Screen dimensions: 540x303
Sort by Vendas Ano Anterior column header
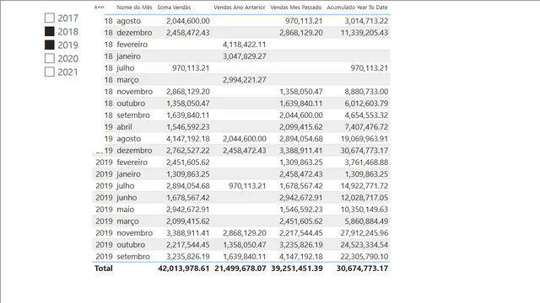point(240,8)
